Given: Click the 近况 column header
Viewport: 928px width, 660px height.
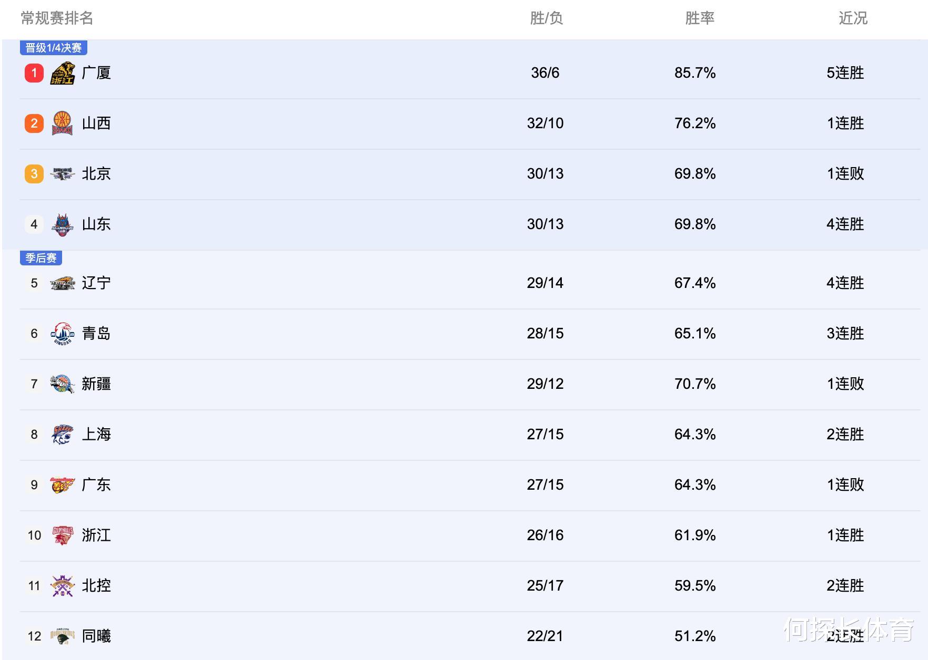Looking at the screenshot, I should coord(853,18).
